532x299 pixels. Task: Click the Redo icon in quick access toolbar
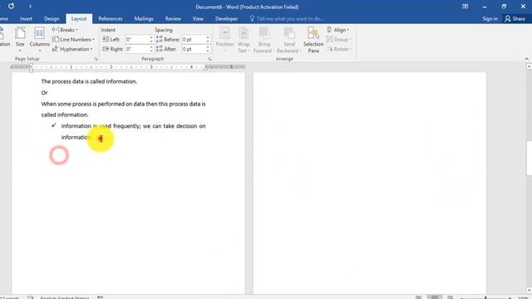click(11, 6)
